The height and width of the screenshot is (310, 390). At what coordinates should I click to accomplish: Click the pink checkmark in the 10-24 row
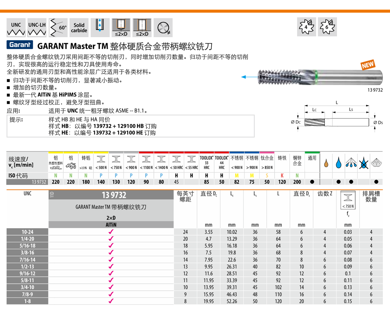point(111,232)
